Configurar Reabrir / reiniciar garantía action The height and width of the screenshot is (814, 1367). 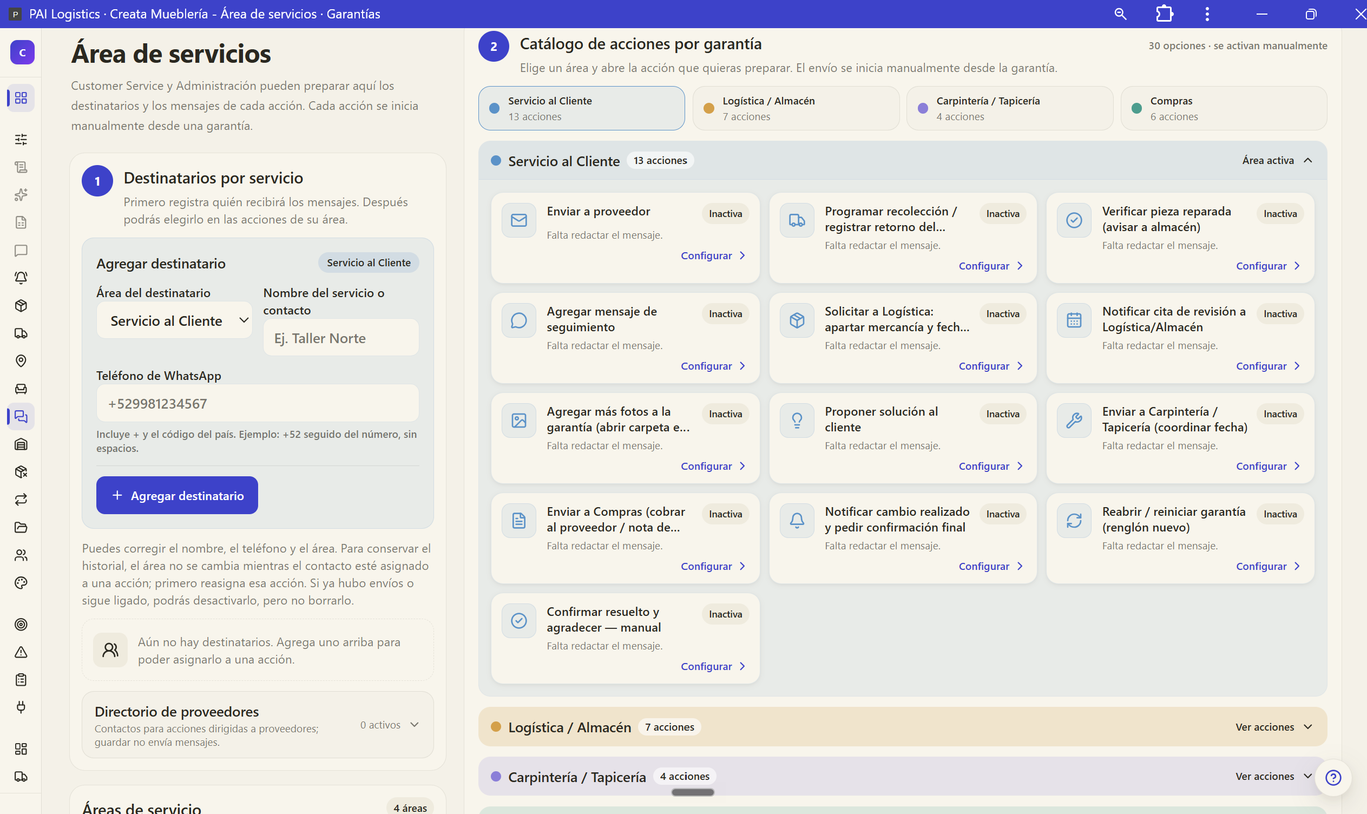pos(1269,566)
